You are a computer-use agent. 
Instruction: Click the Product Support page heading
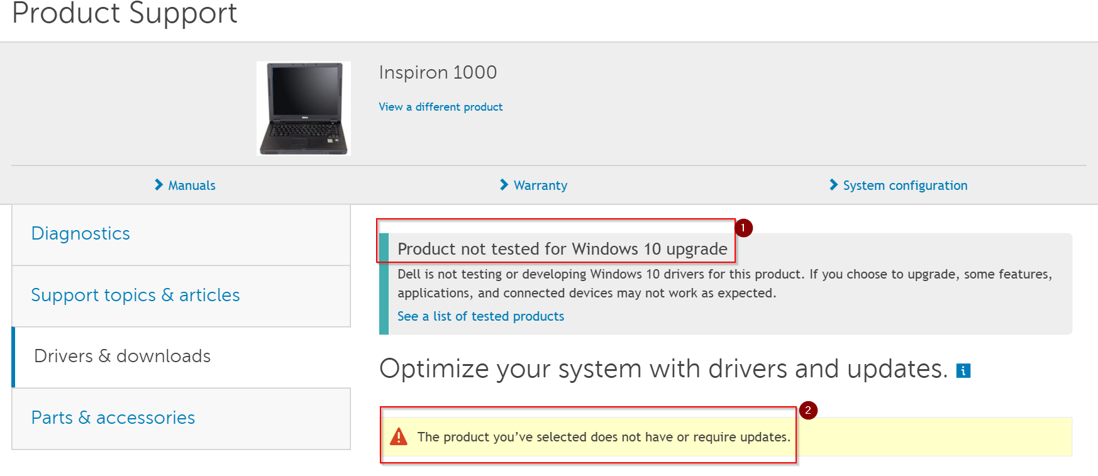point(125,13)
